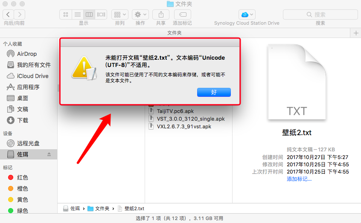This screenshot has height=223, width=361.
Task: Switch to list view
Action: click(x=78, y=15)
